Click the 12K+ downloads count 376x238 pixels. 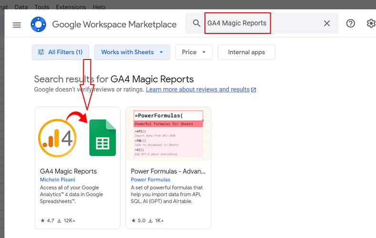point(66,220)
